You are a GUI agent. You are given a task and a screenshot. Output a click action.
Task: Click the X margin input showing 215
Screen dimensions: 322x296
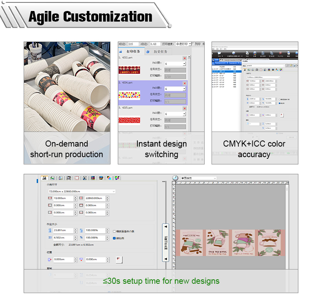click(133, 44)
